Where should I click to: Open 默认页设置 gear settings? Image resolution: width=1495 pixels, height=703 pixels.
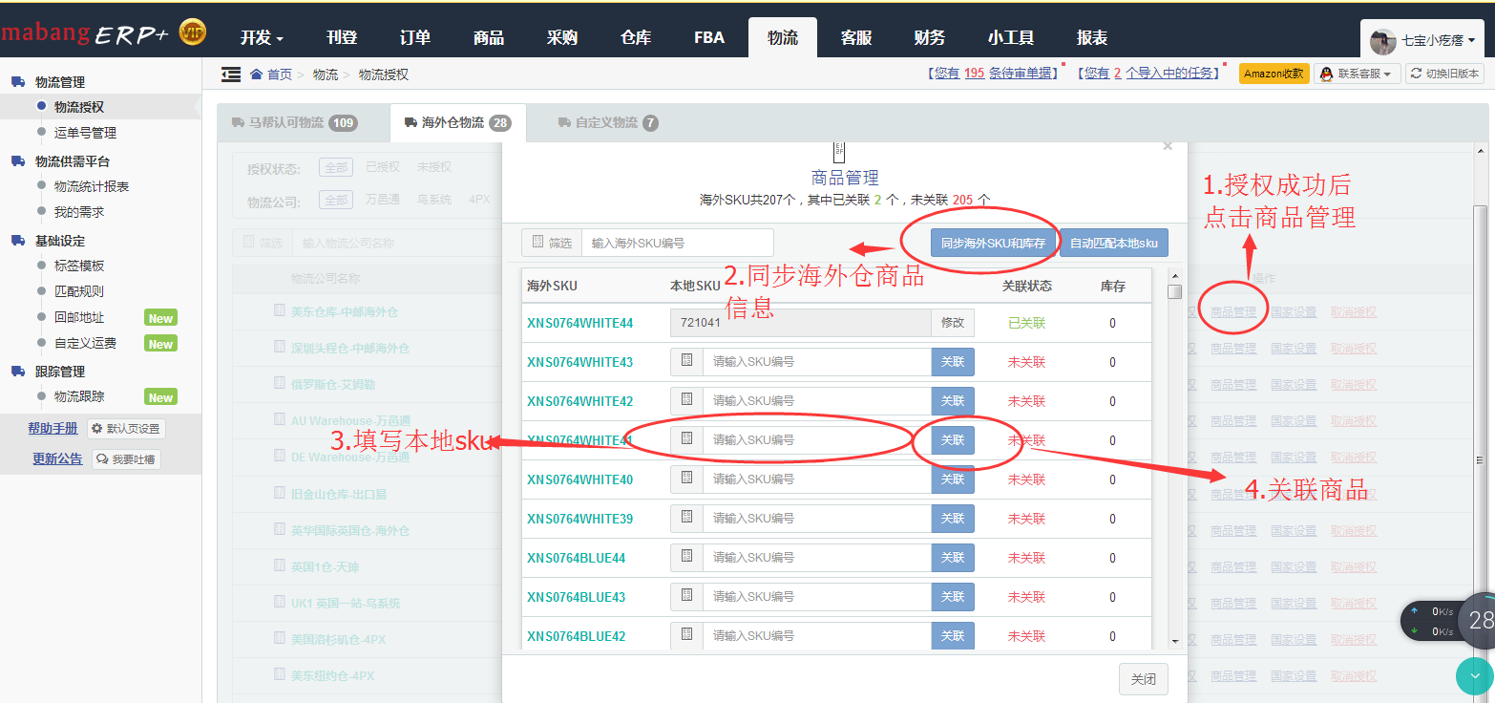click(x=126, y=429)
